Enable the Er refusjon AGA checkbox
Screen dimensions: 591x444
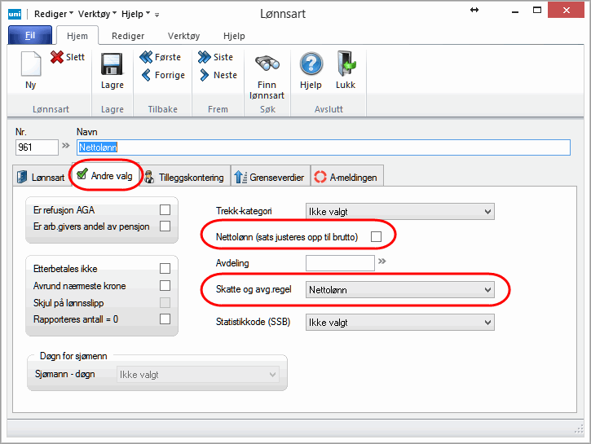(165, 210)
